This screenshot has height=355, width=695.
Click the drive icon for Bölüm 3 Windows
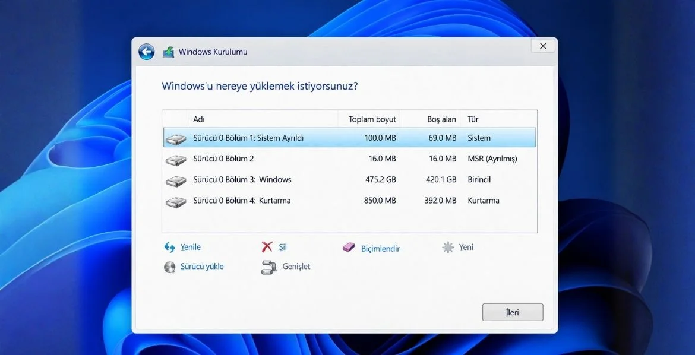[175, 180]
